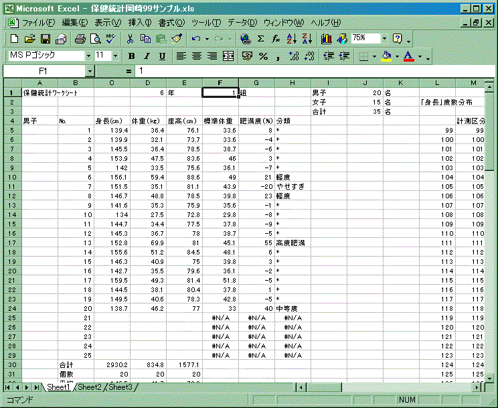
Task: Select cell containing 高度肥満
Action: click(293, 243)
